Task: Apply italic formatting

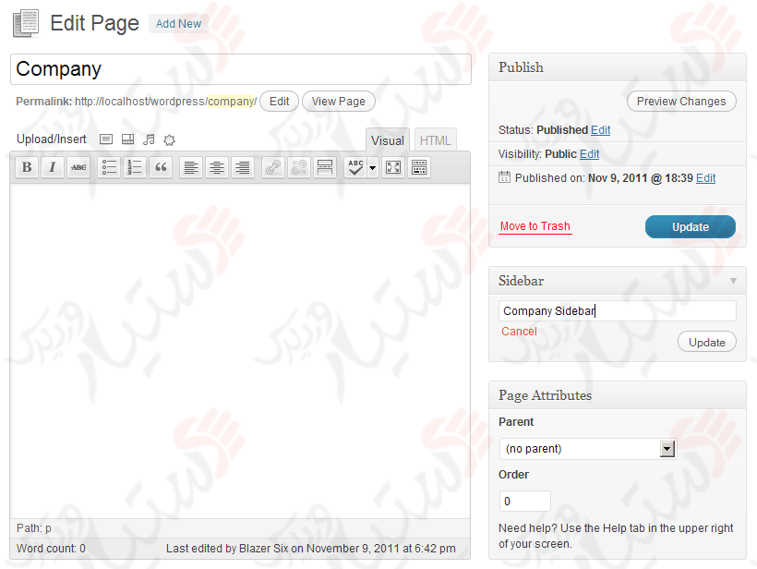Action: coord(53,167)
